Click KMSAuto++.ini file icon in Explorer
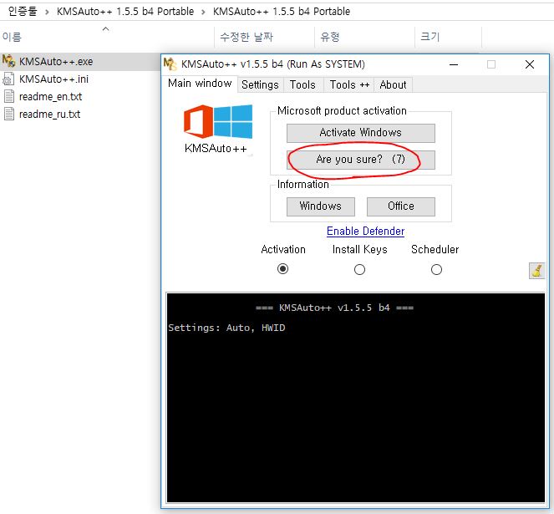Screen dimensions: 554x514 point(8,79)
